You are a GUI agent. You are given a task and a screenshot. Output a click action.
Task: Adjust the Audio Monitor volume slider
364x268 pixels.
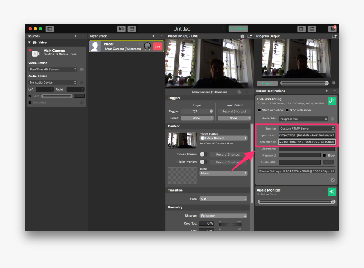tap(296, 202)
